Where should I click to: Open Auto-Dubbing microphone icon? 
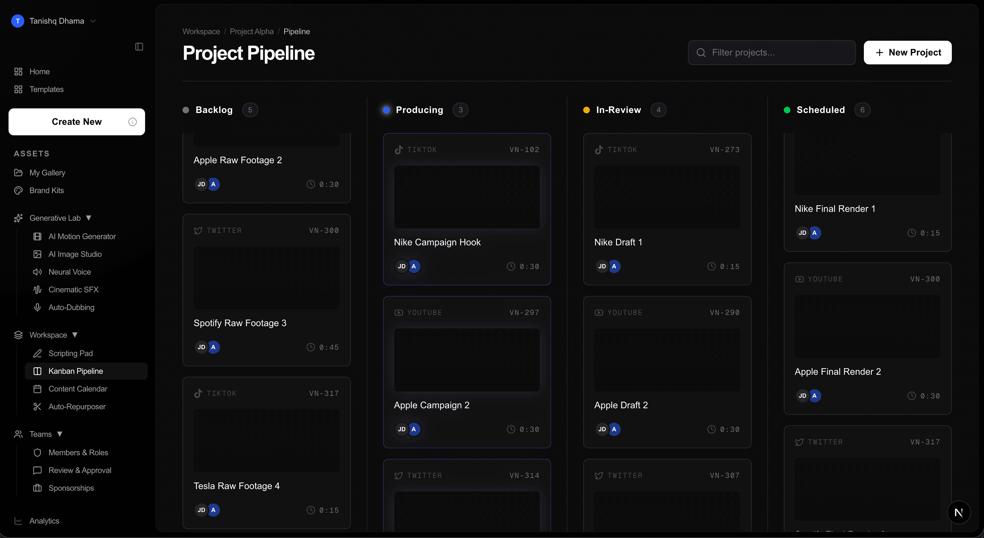37,307
